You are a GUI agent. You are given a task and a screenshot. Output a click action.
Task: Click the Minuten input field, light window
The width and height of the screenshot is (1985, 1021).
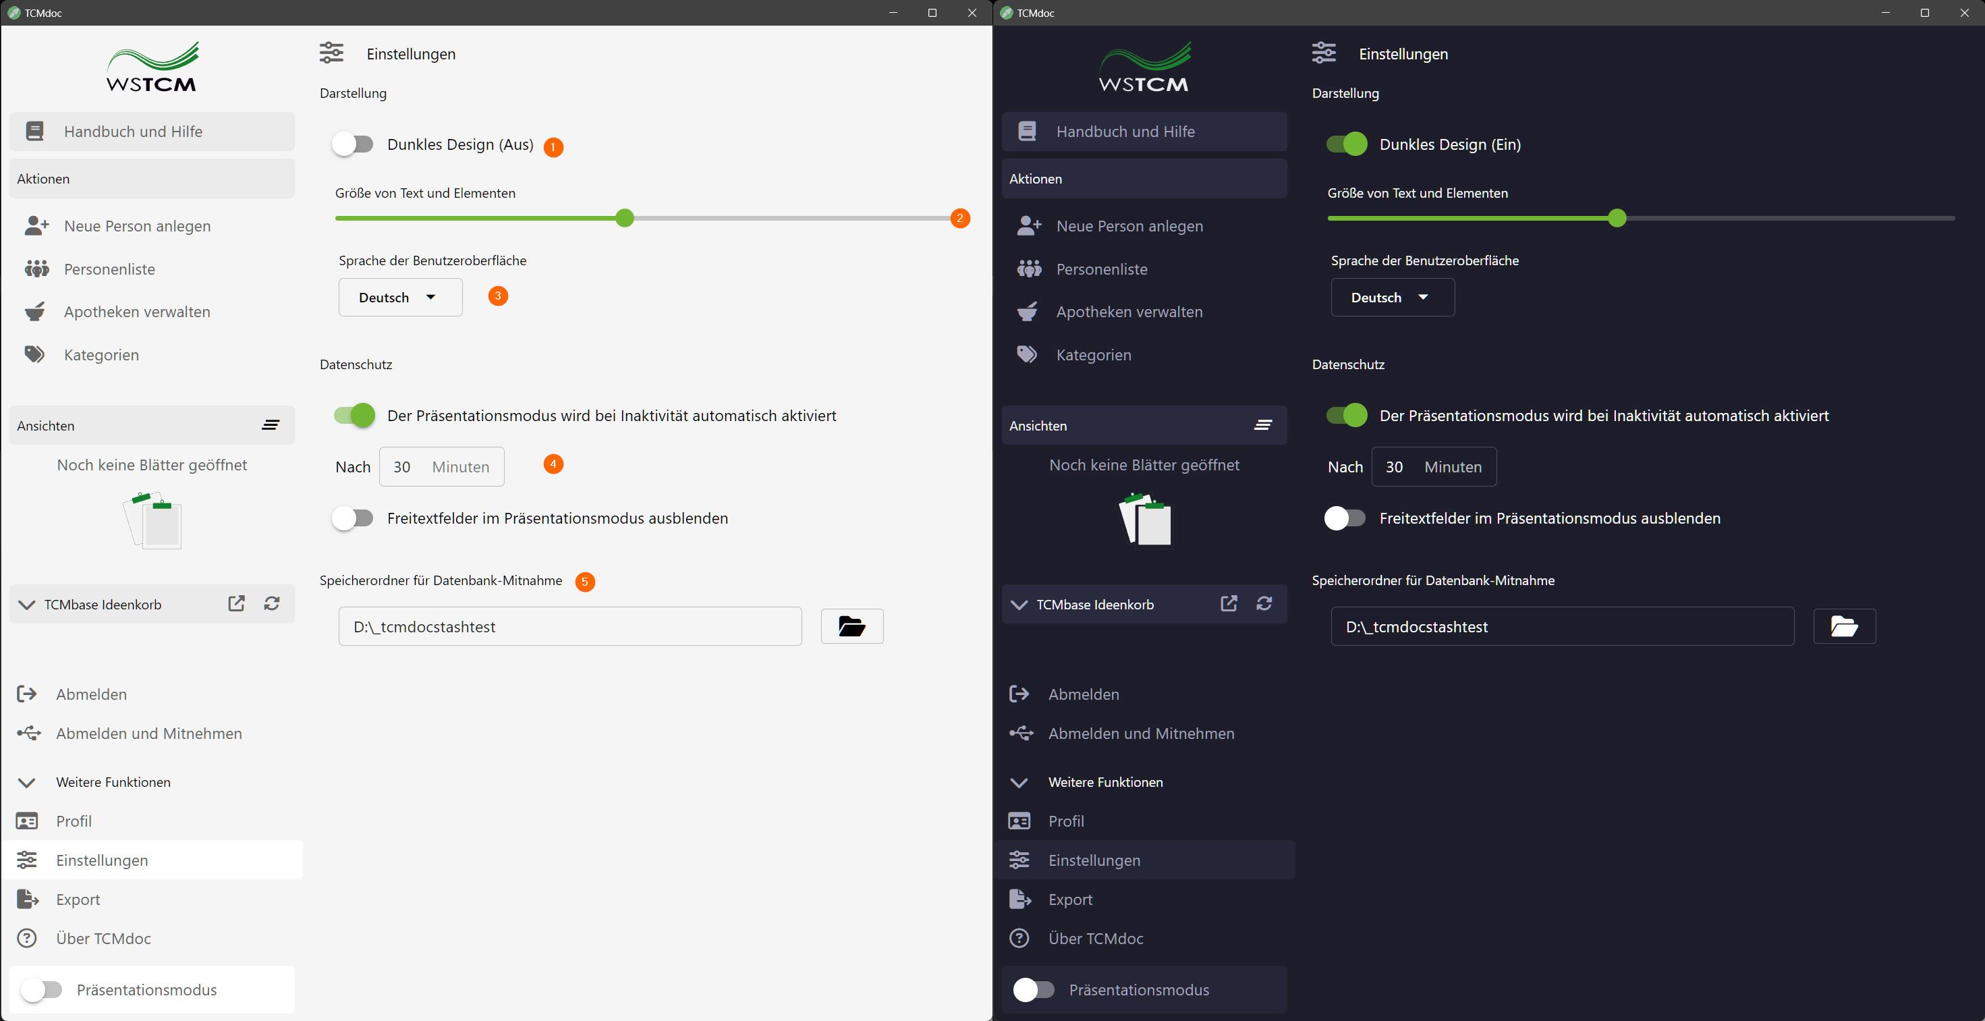point(441,467)
